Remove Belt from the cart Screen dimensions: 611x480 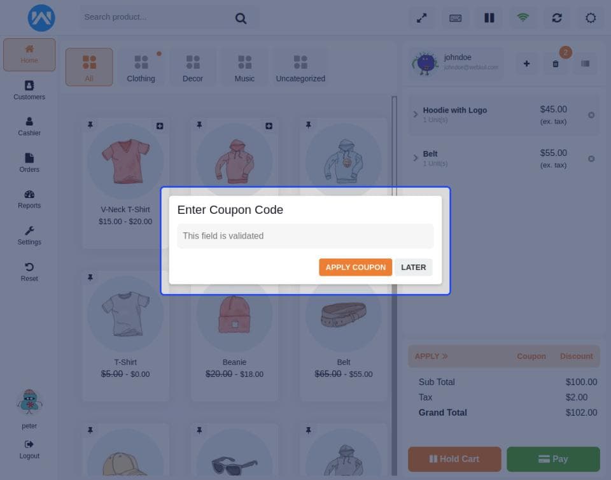click(591, 159)
